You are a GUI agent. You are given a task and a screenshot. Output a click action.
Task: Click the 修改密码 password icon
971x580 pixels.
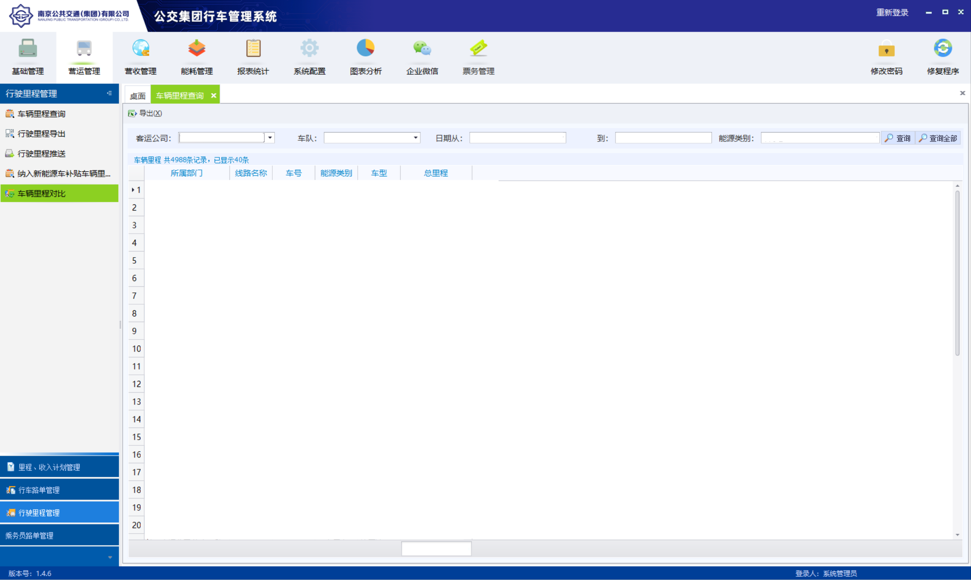(886, 55)
